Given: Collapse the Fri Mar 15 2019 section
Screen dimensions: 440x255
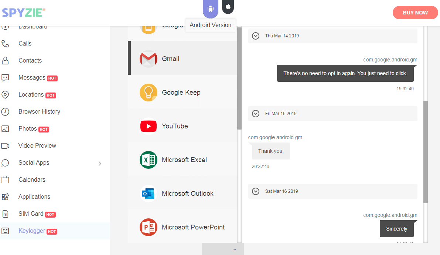Looking at the screenshot, I should (255, 114).
